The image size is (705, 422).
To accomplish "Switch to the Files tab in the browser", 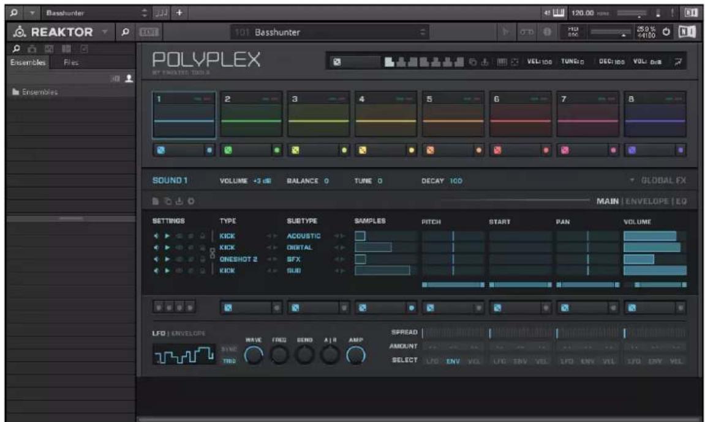I will click(71, 62).
